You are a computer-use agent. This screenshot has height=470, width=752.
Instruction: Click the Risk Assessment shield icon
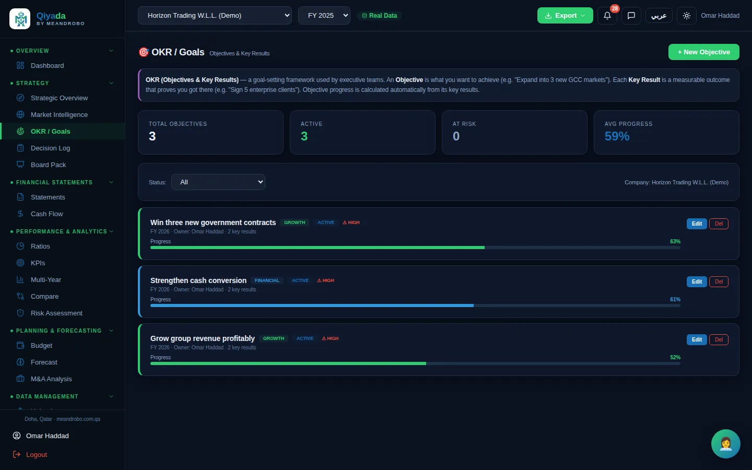pyautogui.click(x=20, y=313)
